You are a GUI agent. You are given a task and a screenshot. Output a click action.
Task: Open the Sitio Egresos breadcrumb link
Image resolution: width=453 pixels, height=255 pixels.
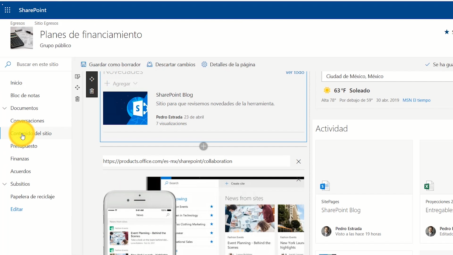(x=46, y=23)
